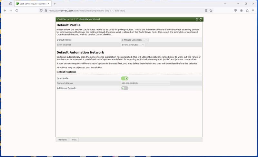Screen dimensions: 258x157
Task: Open the Firefox account icon
Action: pos(241,11)
